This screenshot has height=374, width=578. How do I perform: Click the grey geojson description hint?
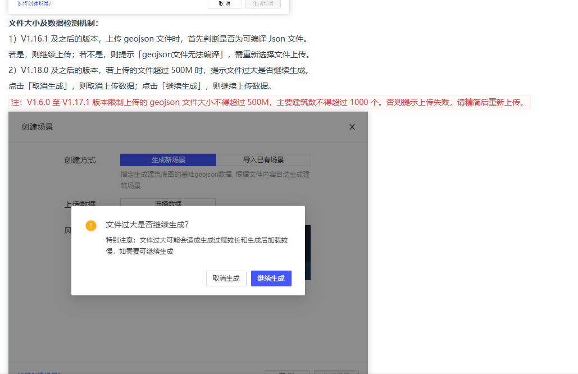215,180
